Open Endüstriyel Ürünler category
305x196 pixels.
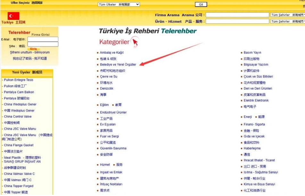click(113, 112)
